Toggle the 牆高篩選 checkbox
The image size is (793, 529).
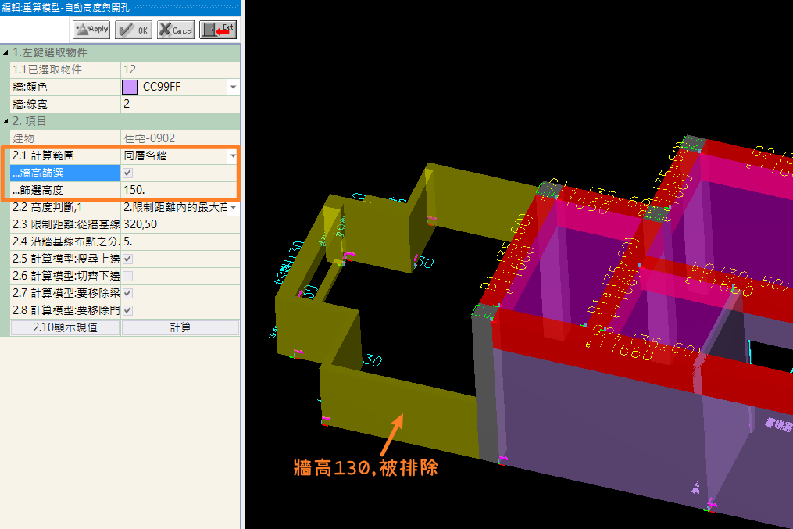tap(127, 173)
